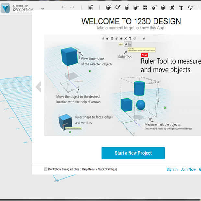This screenshot has height=201, width=201.
Task: Click the Start a New Project button
Action: (133, 153)
